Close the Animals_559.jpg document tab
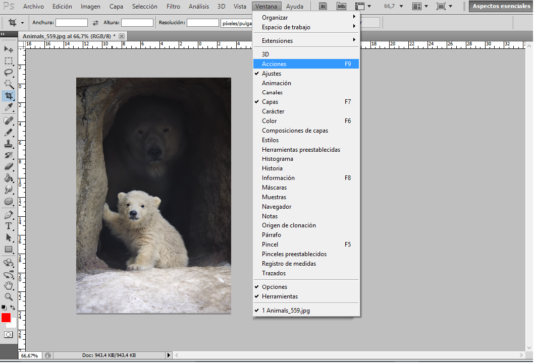 pos(122,36)
